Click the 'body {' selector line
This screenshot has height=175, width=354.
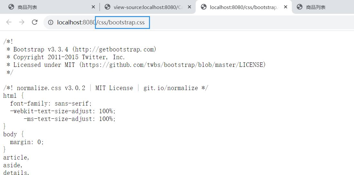[x=14, y=134]
